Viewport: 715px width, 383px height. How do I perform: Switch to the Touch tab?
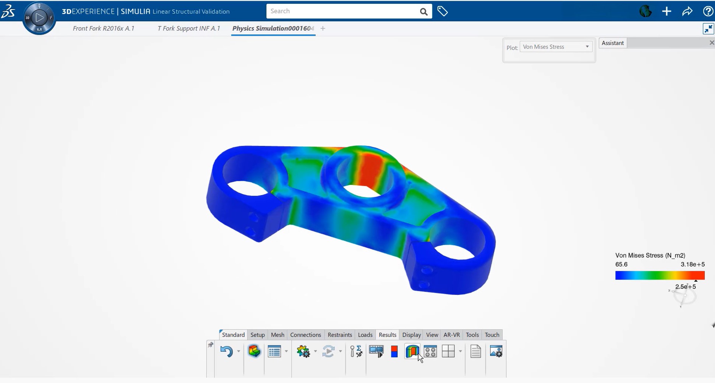point(492,335)
